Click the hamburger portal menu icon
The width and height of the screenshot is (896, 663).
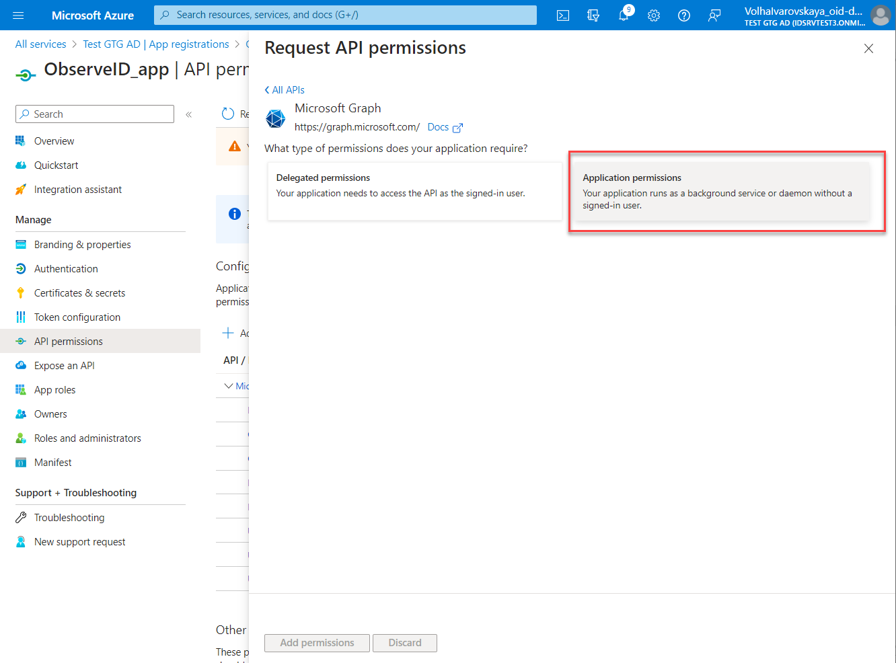pyautogui.click(x=18, y=15)
